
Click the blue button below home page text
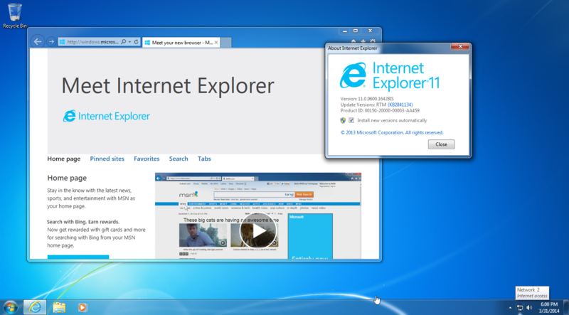click(78, 257)
